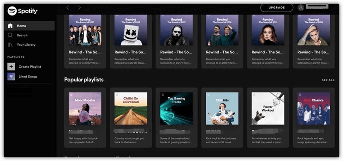Click the 'listened to in 2015' description
Viewport: 343px width, 161px height.
313,61
